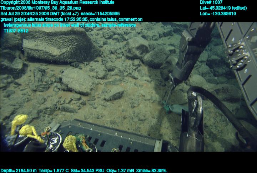The image size is (257, 173).
Task: Click the 'Lon= -130.386810' readout
Action: tap(218, 14)
